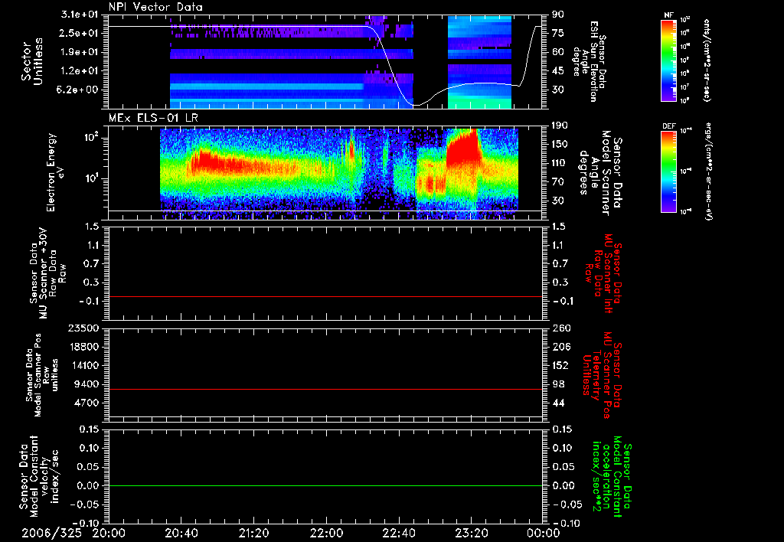Click the red line in Model Scanner Pos panel
Image resolution: width=784 pixels, height=542 pixels.
(x=325, y=389)
